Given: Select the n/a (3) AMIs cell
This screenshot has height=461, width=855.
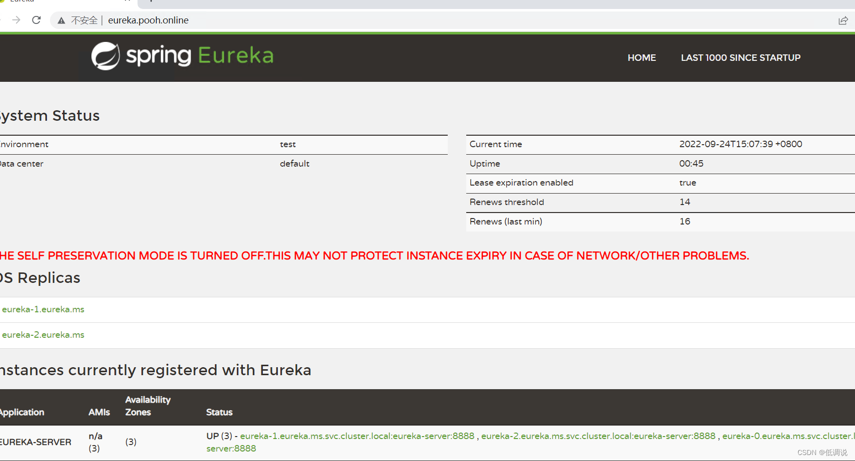Looking at the screenshot, I should click(95, 442).
